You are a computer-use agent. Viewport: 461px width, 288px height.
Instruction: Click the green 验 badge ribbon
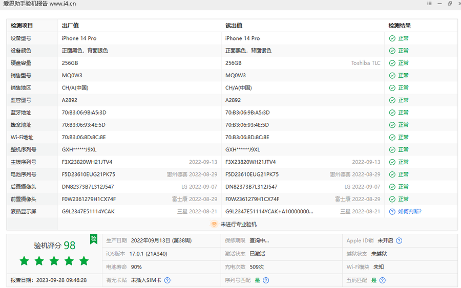pyautogui.click(x=94, y=239)
